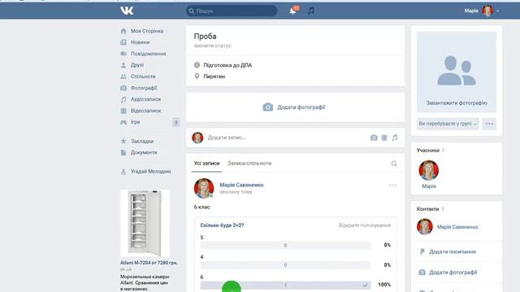Expand the Марія profile menu arrow
Viewport: 520px width, 292px height.
tap(497, 11)
